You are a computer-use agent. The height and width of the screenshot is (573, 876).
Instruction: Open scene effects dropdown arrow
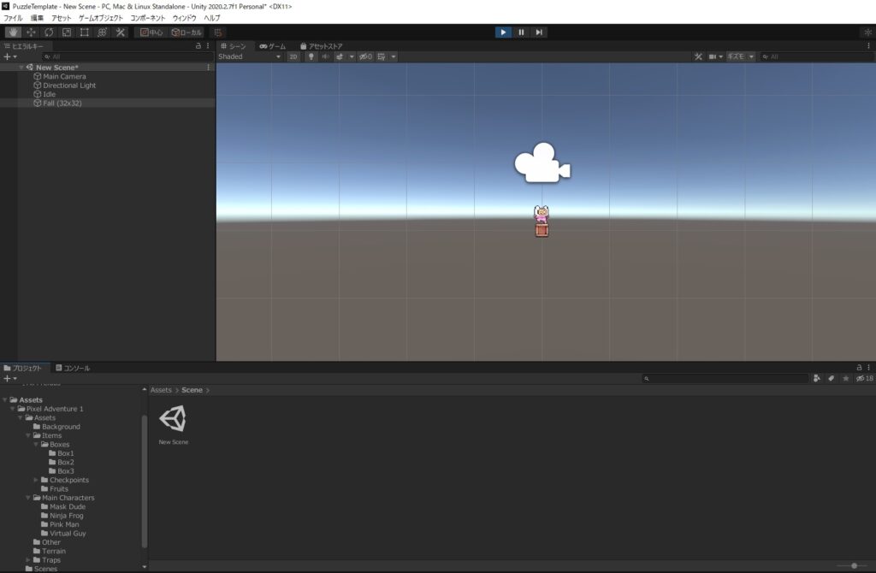point(352,56)
